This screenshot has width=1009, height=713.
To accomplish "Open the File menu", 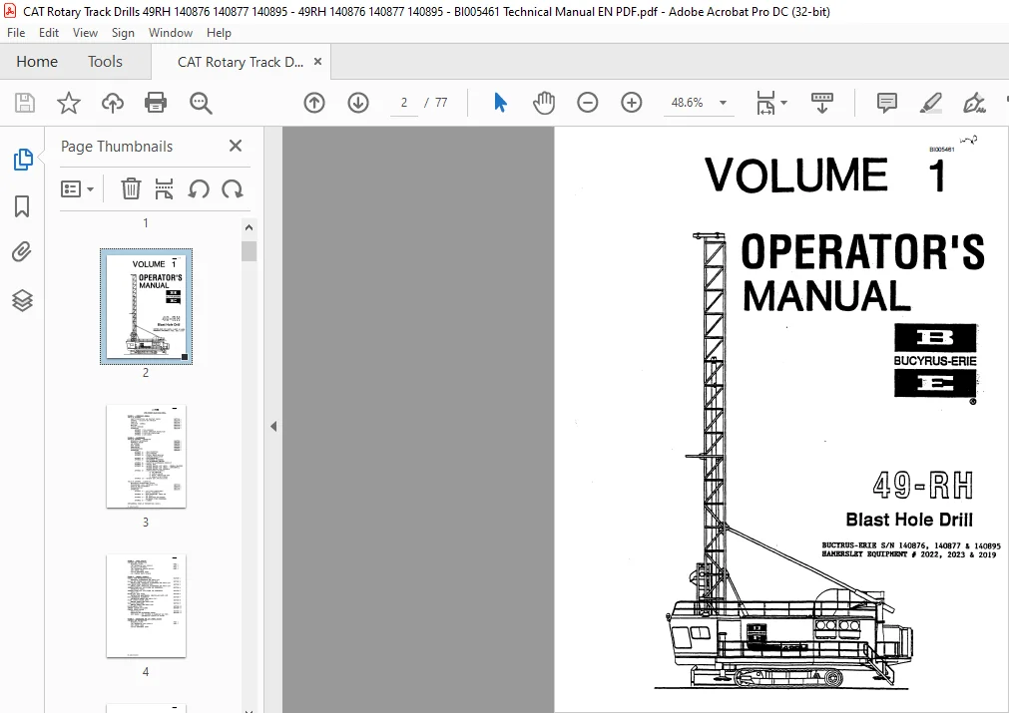I will pyautogui.click(x=16, y=33).
